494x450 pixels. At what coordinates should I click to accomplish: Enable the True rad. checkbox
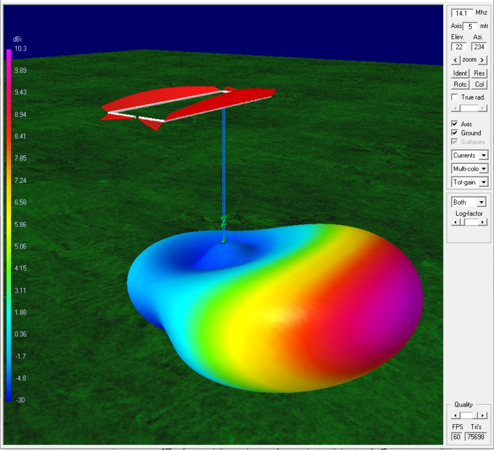pyautogui.click(x=455, y=97)
